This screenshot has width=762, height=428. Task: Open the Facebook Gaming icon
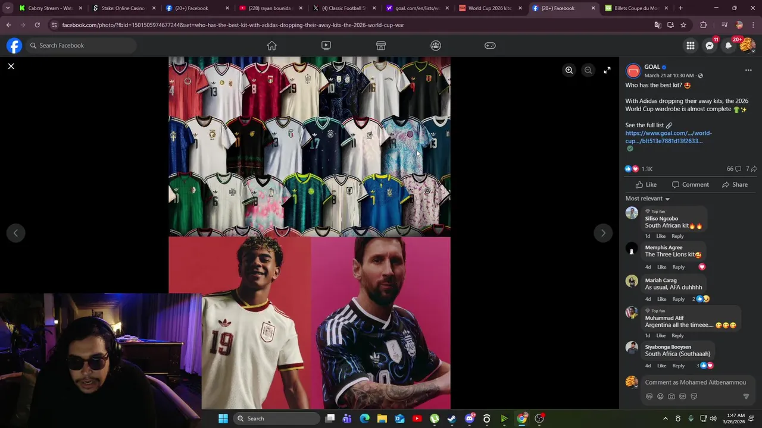coord(490,46)
